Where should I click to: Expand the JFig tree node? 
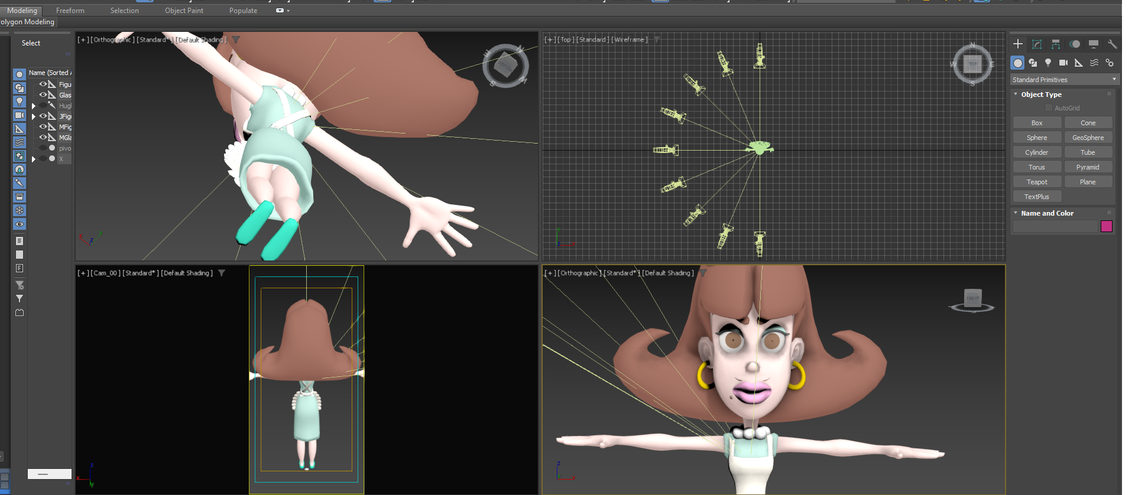pyautogui.click(x=34, y=117)
